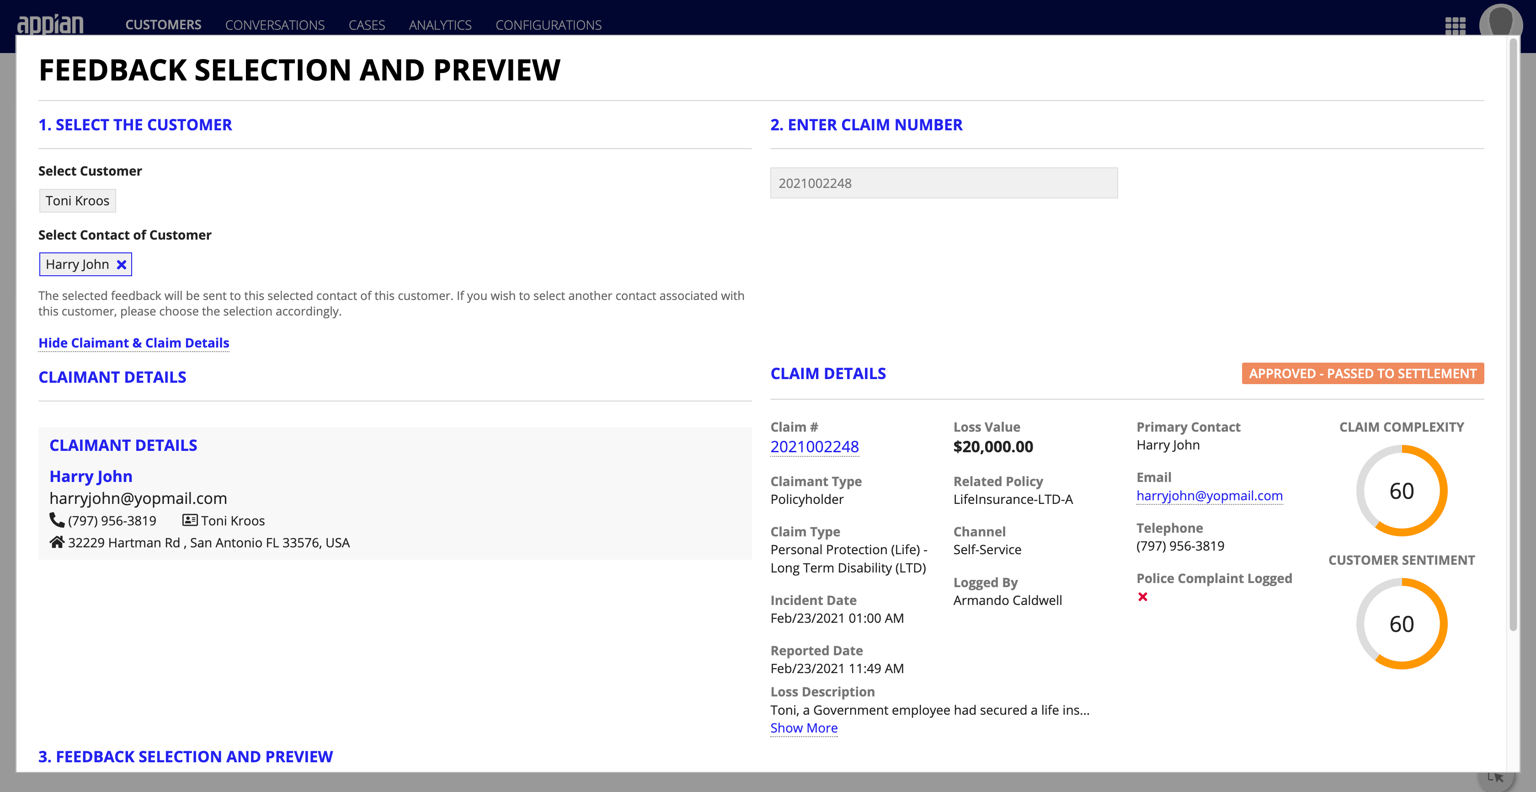The width and height of the screenshot is (1536, 792).
Task: Click the contact card icon next to Toni Kroos
Action: coord(191,520)
